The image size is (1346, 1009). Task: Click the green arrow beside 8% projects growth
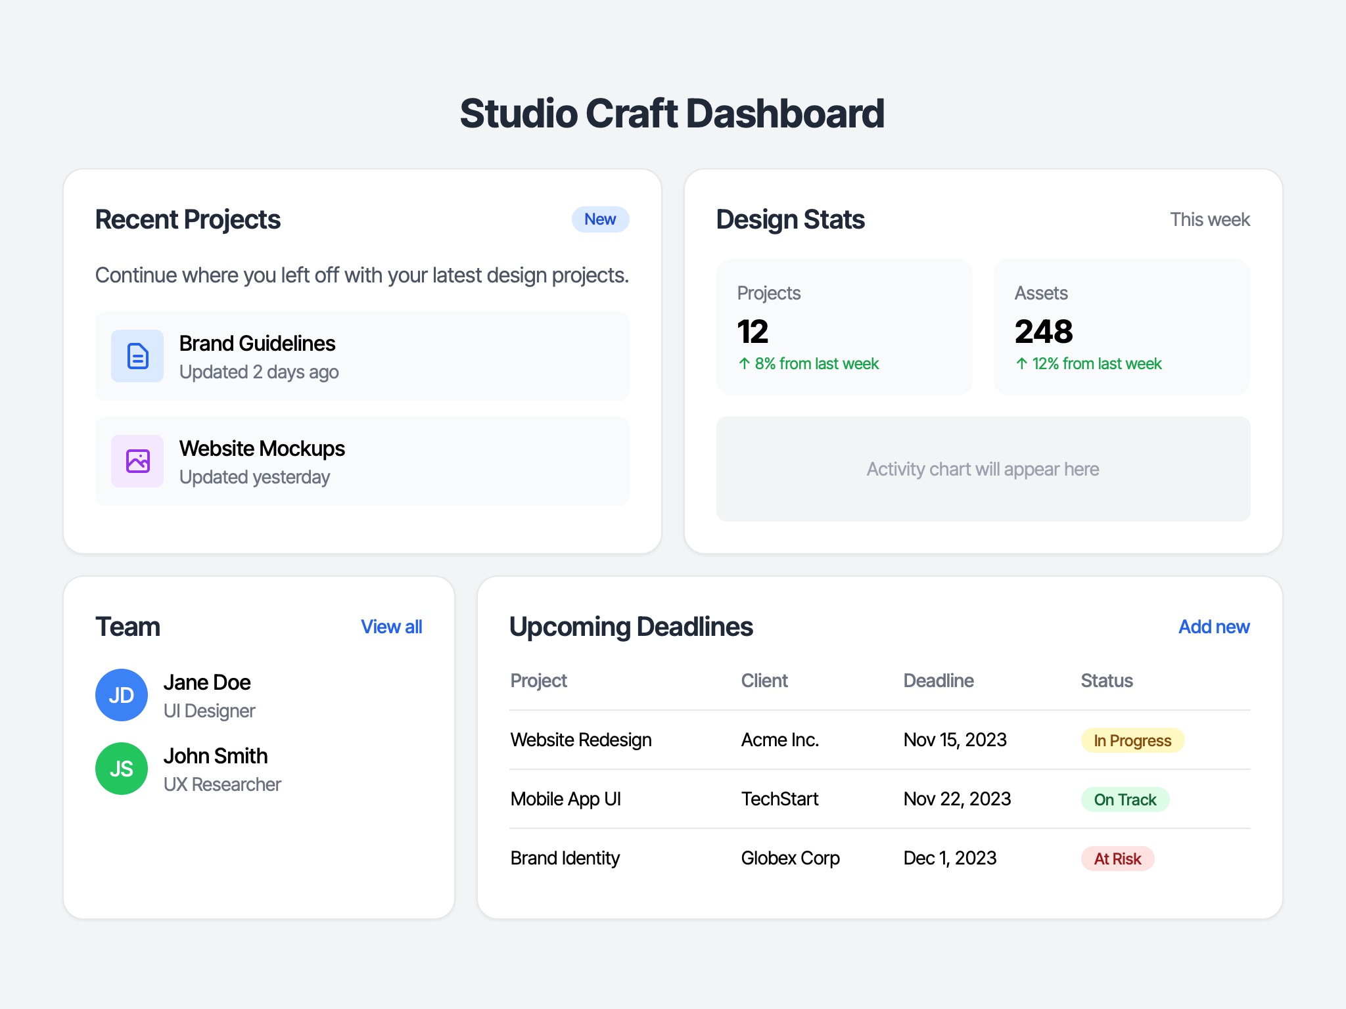(743, 363)
